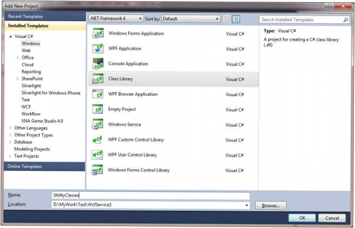
Task: Click the Console Application template icon
Action: 98,64
